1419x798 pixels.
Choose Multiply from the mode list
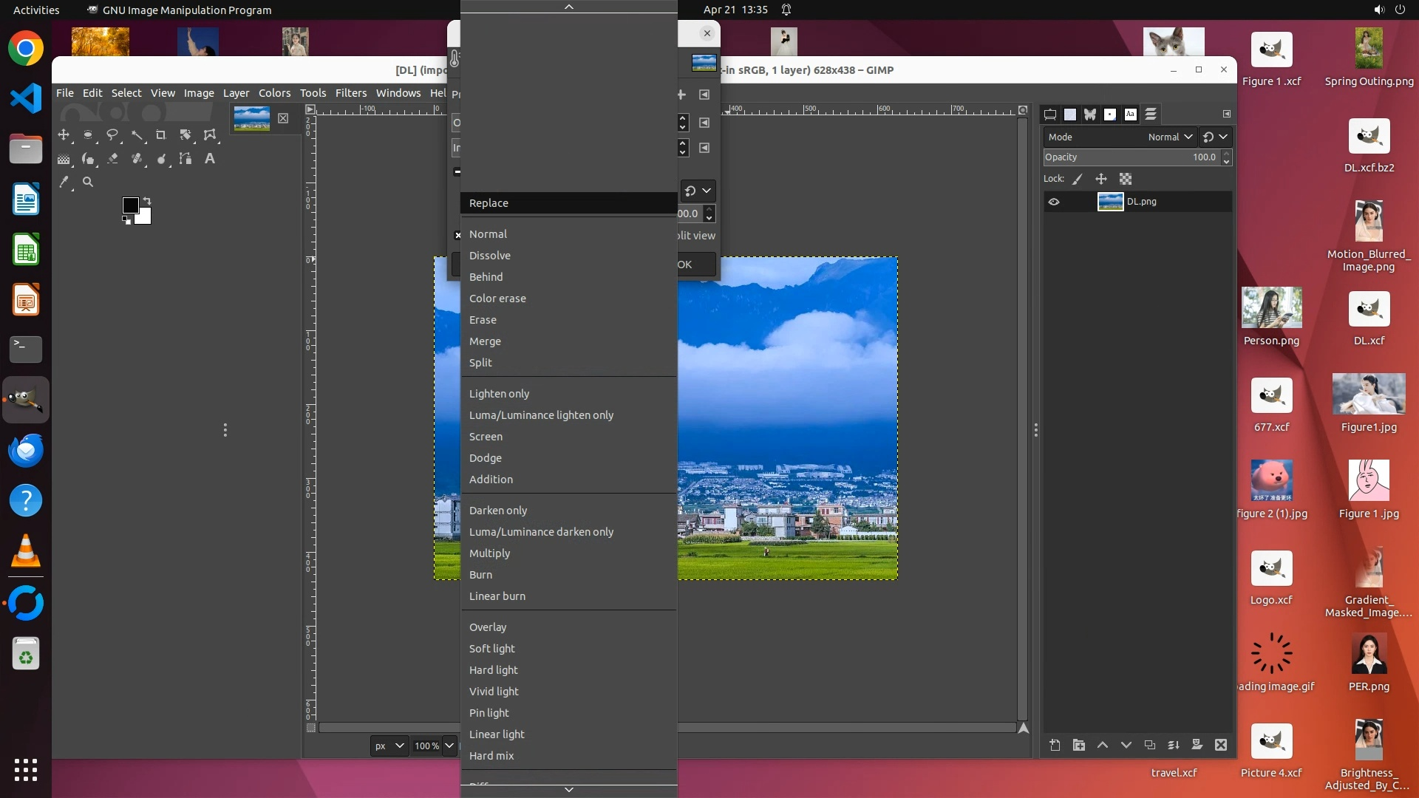click(x=489, y=553)
